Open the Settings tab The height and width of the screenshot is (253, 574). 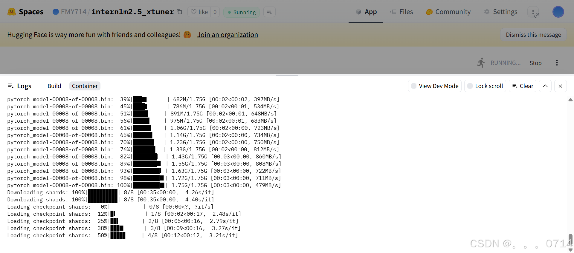[x=501, y=12]
